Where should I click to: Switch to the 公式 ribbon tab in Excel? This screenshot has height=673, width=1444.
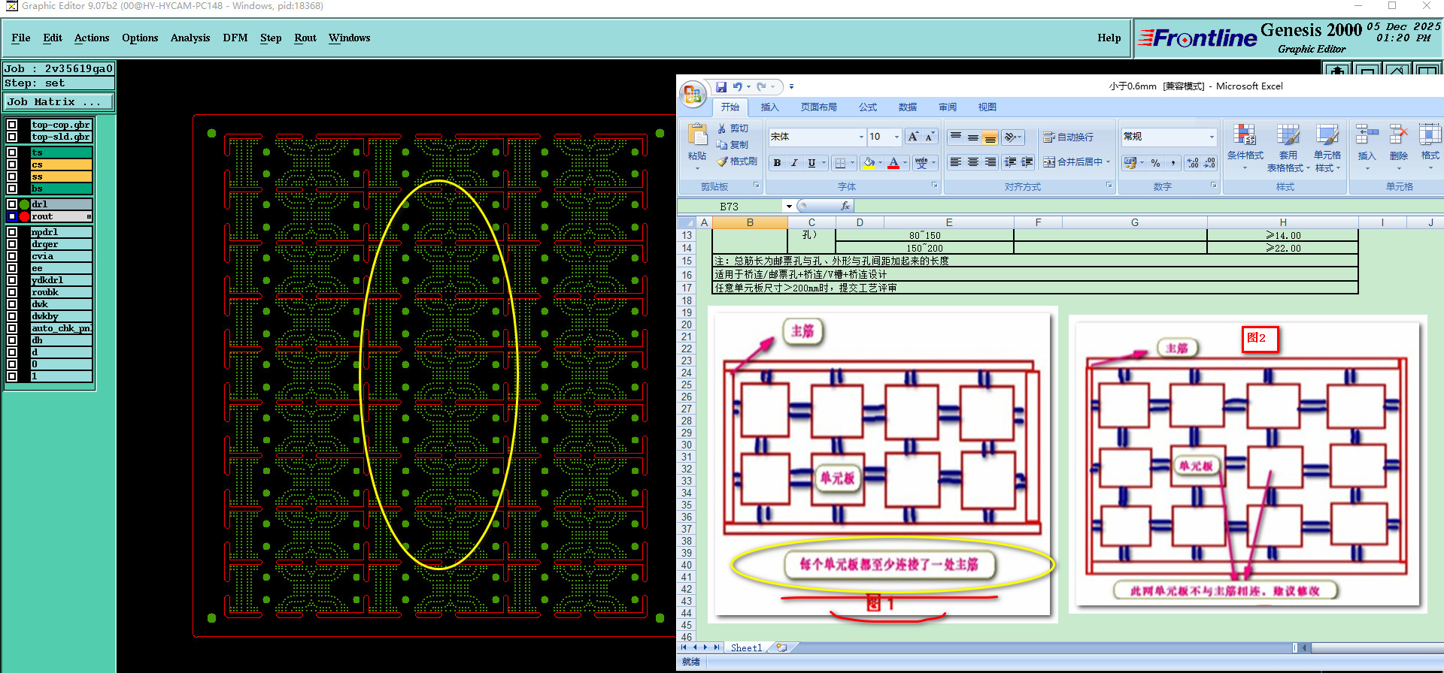point(868,107)
